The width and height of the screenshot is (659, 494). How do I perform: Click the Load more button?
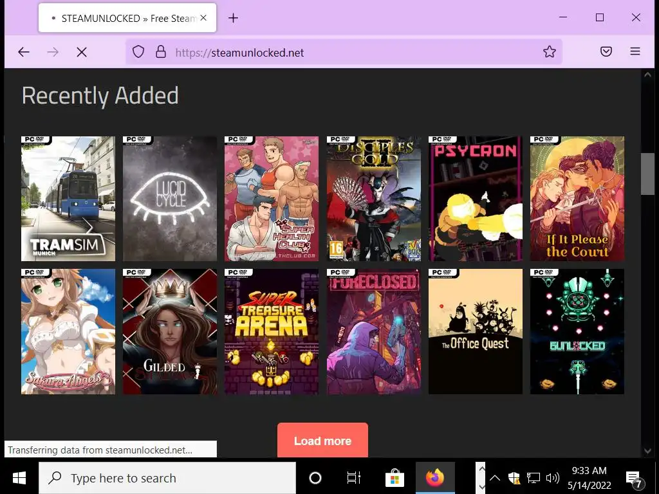point(322,440)
